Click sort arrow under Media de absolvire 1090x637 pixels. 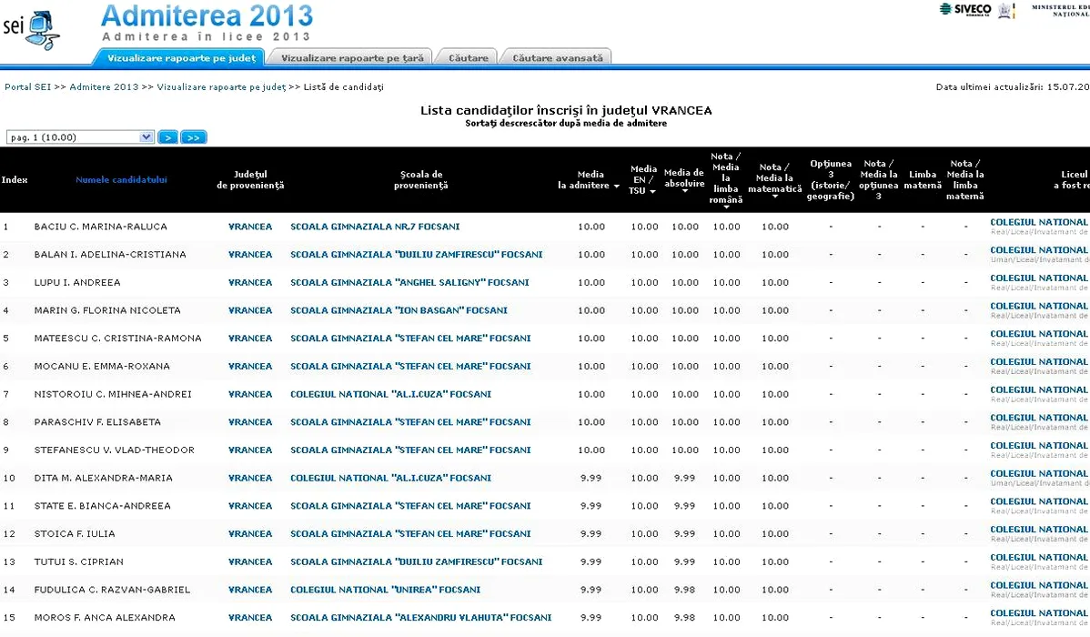click(684, 191)
